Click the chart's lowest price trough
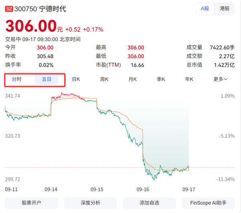241x213 pixels. [x=154, y=179]
